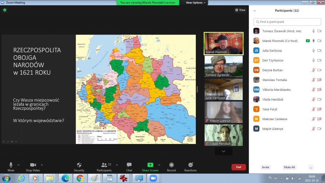This screenshot has width=325, height=183.
Task: Expand audio options arrow next to Mute
Action: (x=18, y=165)
